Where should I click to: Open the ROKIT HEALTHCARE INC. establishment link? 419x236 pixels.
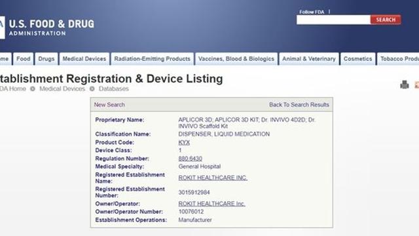[x=213, y=178]
